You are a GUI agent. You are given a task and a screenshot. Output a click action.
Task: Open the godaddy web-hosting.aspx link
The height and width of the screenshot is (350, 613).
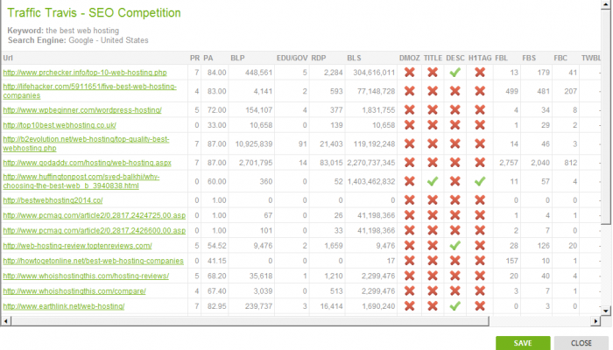pyautogui.click(x=88, y=163)
